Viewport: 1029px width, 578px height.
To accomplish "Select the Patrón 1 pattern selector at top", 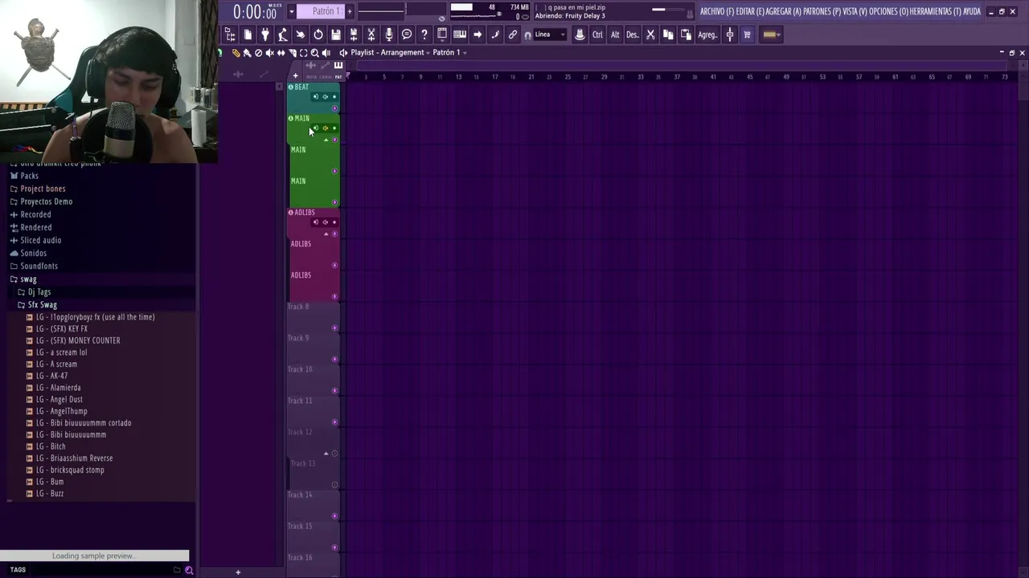I will pyautogui.click(x=320, y=11).
